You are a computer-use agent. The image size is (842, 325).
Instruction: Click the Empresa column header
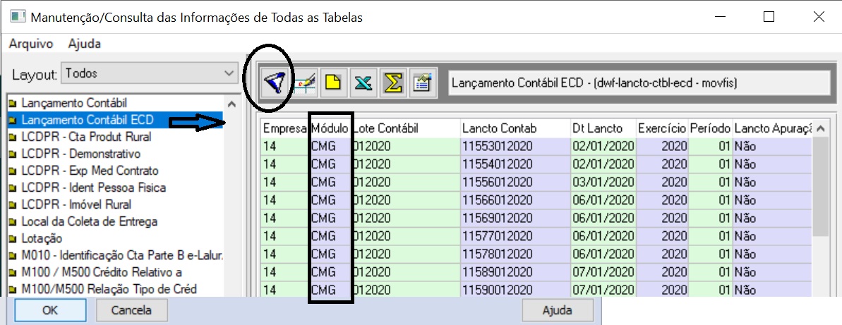coord(285,129)
